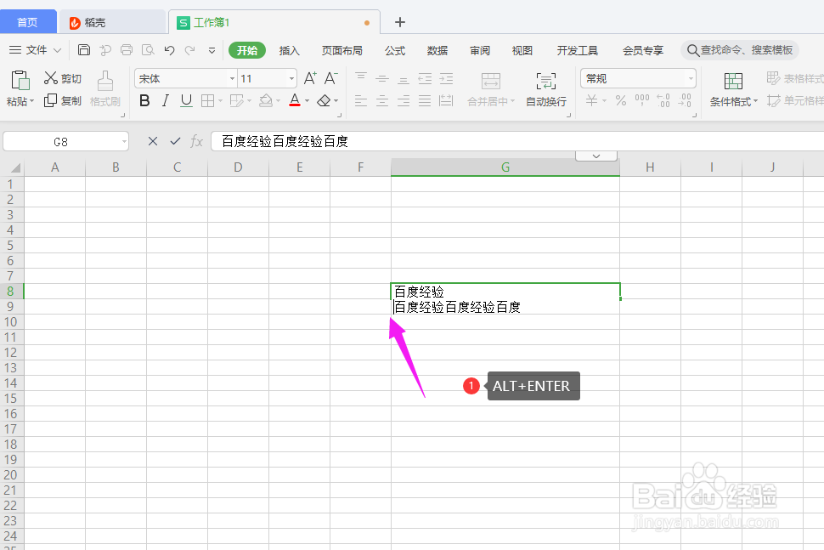Select the Format Painter brush
This screenshot has width=824, height=550.
click(105, 81)
